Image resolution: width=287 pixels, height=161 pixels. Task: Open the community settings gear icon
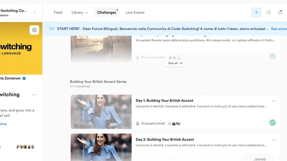coord(34,30)
